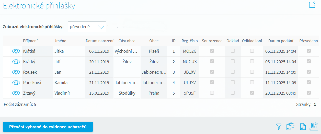Export table to plain XLS file
The height and width of the screenshot is (134, 321).
click(303, 127)
